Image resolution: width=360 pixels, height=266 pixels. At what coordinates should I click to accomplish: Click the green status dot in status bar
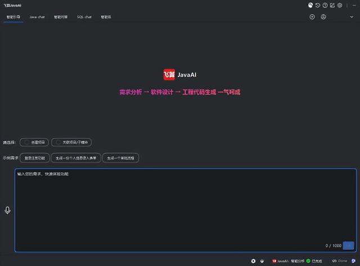pos(308,261)
